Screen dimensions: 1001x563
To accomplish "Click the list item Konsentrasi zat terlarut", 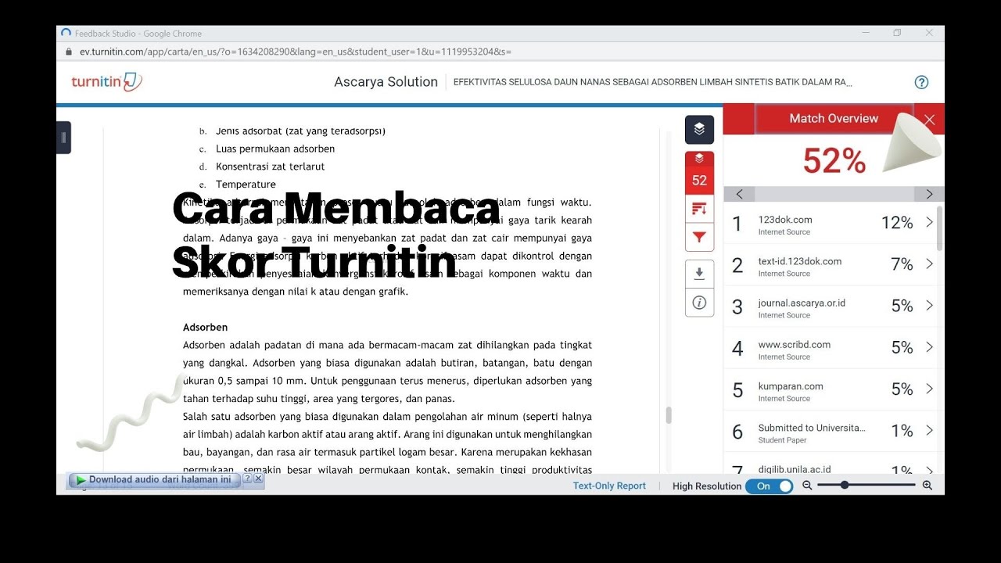I will 271,167.
